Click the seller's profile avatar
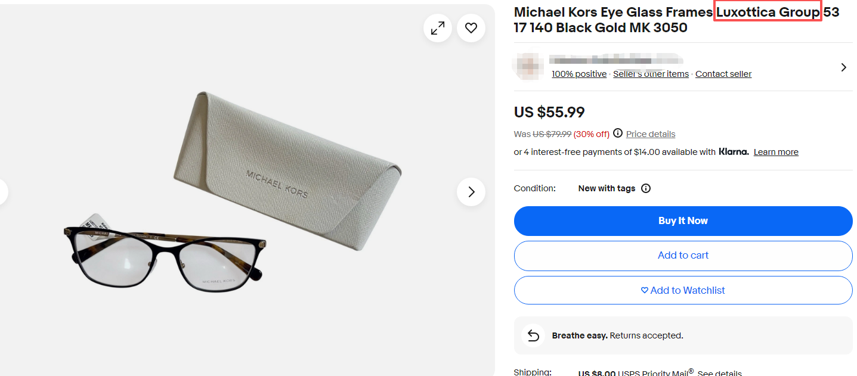 (529, 66)
